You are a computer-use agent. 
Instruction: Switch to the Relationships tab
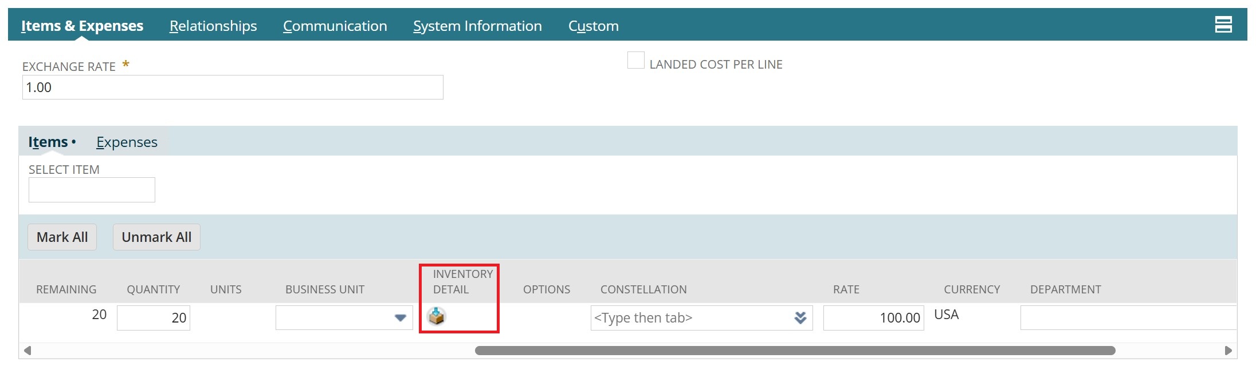(213, 26)
